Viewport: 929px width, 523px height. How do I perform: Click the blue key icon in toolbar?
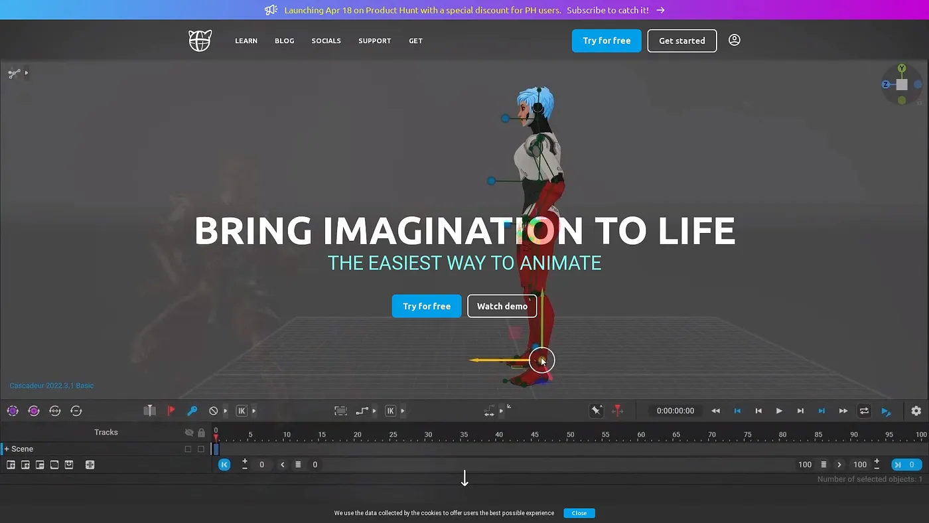pyautogui.click(x=192, y=411)
